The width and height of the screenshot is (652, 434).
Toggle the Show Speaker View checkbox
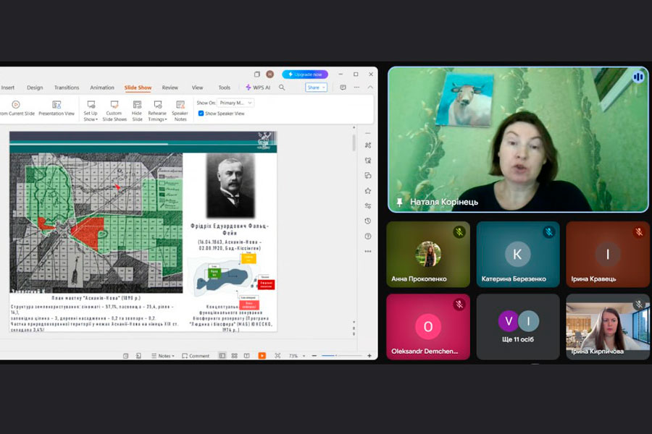pos(201,114)
